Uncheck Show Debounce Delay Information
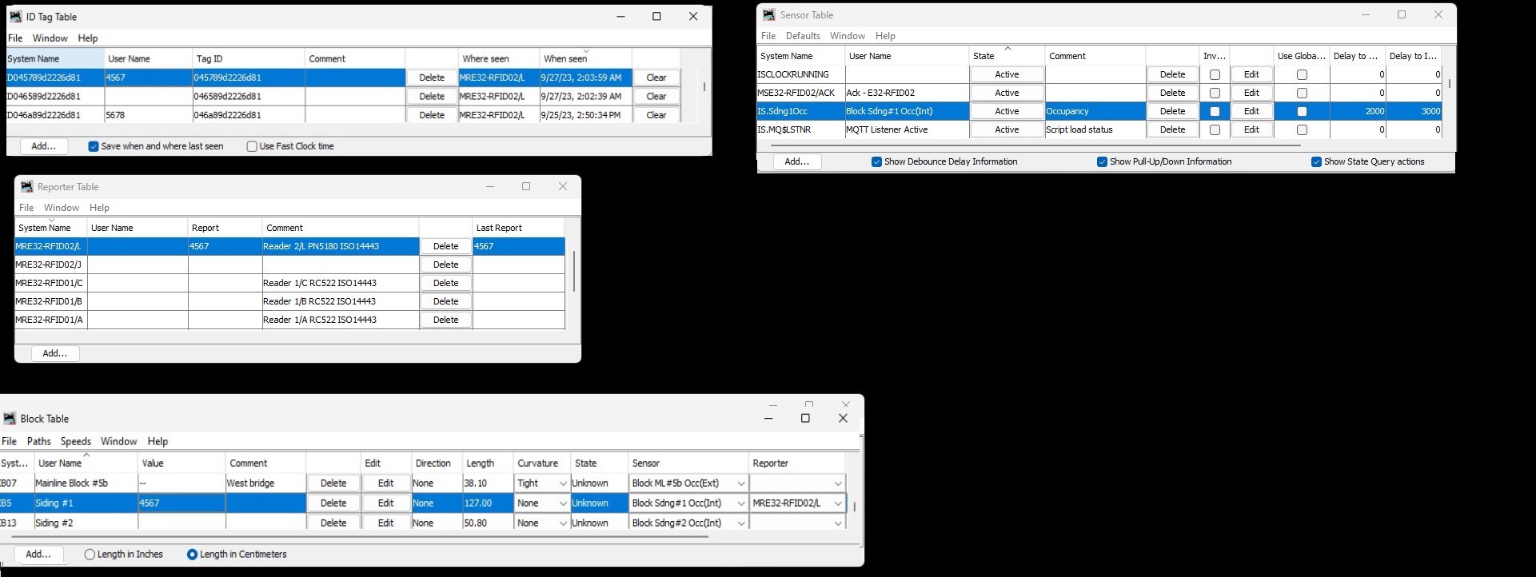The image size is (1536, 577). (x=876, y=161)
